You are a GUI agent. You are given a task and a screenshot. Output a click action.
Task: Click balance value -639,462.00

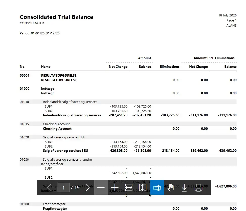pos(227,151)
